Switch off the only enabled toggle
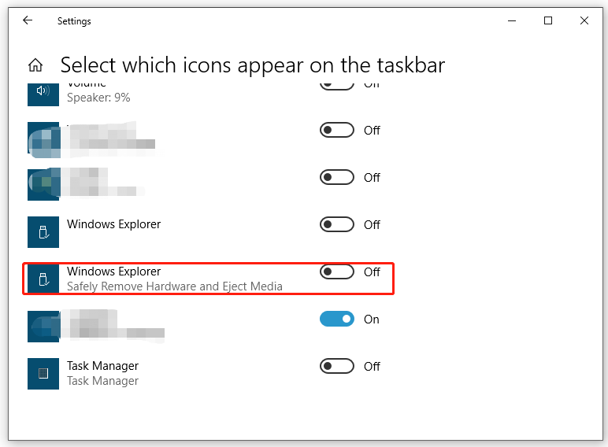Viewport: 608px width, 447px height. (336, 319)
